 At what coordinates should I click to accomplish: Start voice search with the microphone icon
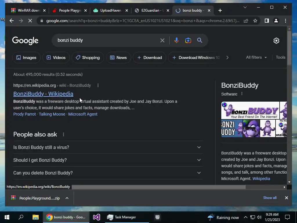176,40
